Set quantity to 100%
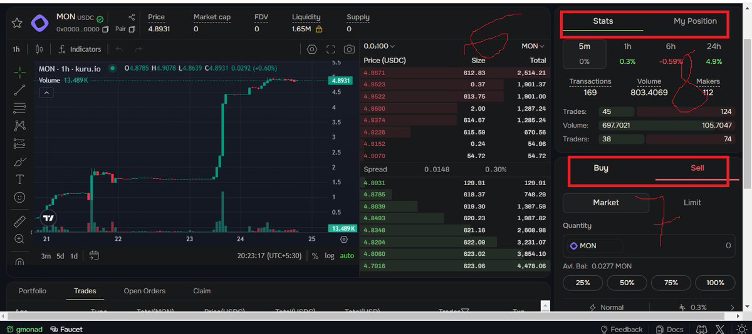The height and width of the screenshot is (334, 752). click(x=715, y=283)
